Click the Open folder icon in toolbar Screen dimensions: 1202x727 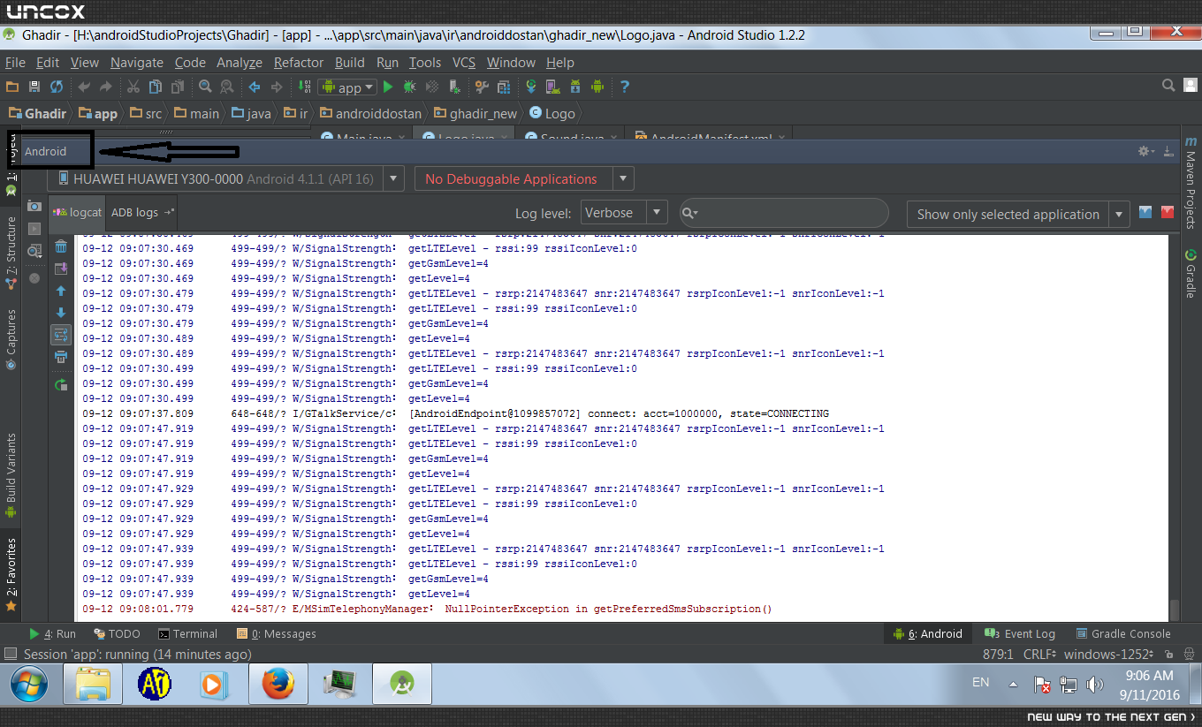(12, 87)
